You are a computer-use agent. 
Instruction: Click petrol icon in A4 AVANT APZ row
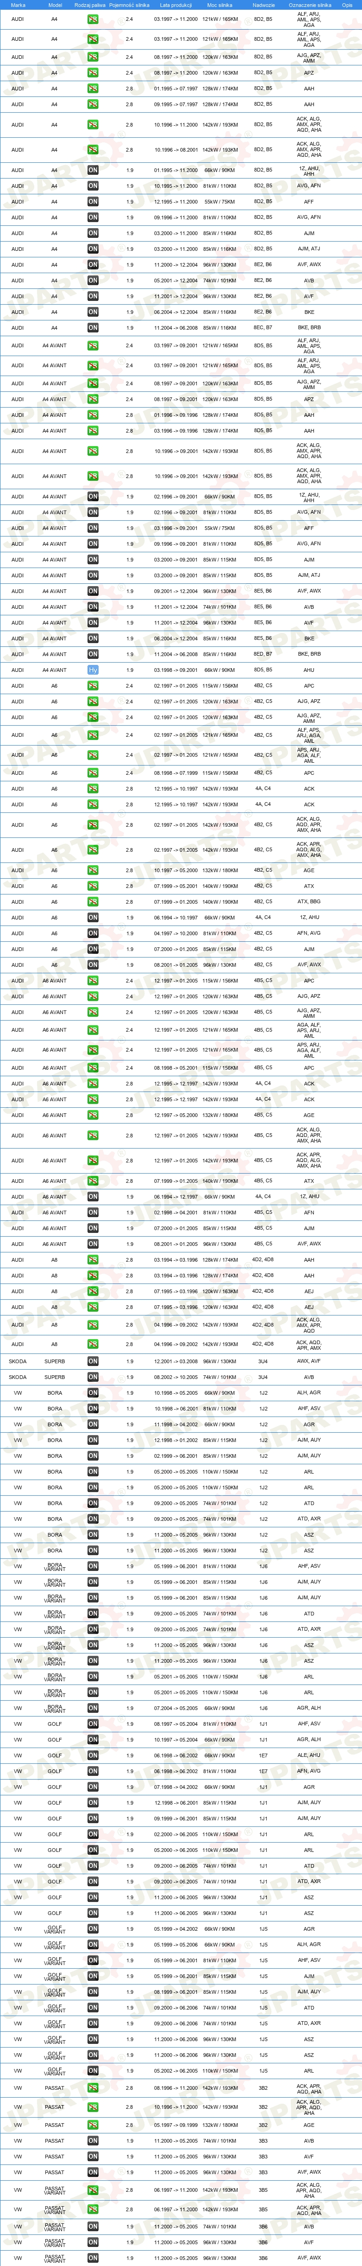click(x=93, y=399)
